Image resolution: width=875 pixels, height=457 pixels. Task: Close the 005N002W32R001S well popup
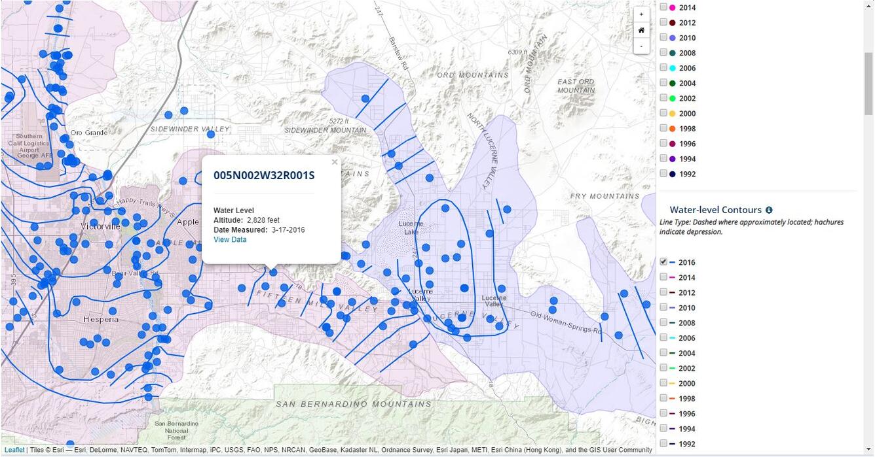click(335, 161)
